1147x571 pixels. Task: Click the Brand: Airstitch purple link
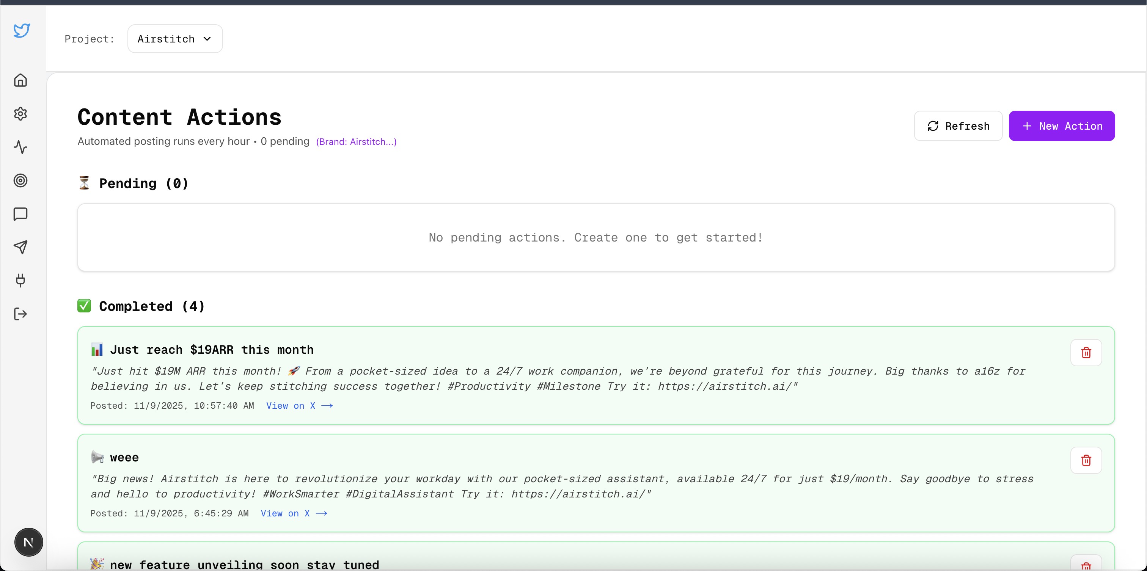click(356, 141)
